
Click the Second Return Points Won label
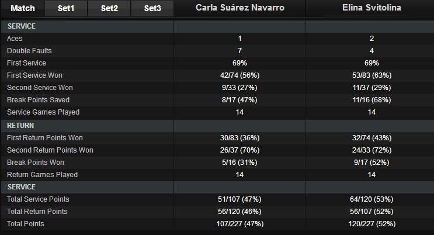coord(50,150)
